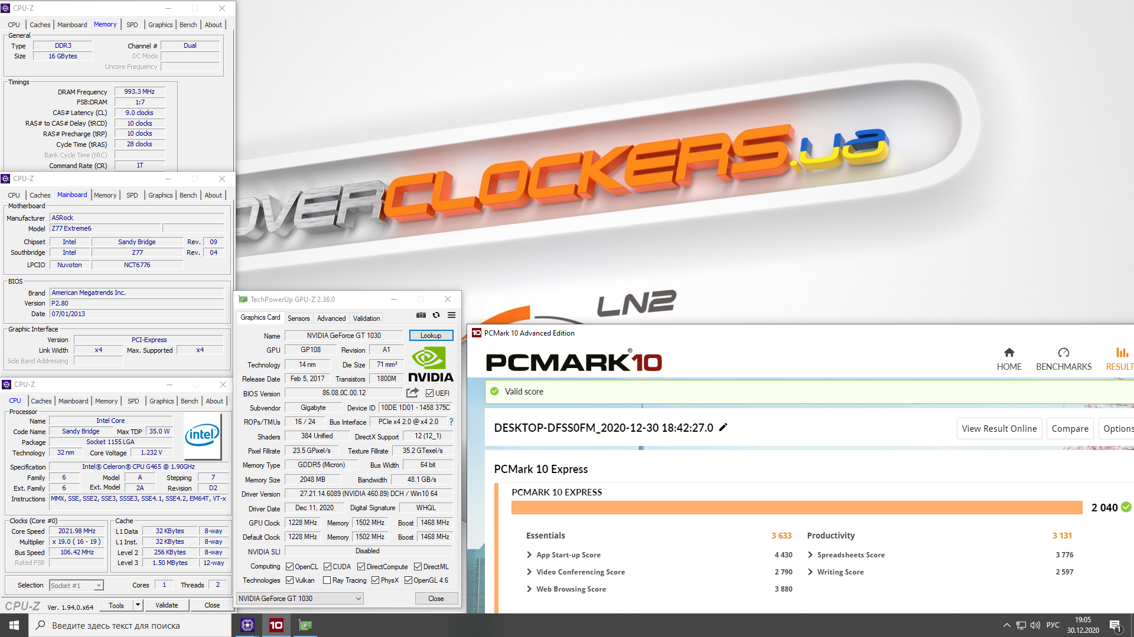Expand Writing Score row
The height and width of the screenshot is (637, 1134).
[810, 572]
